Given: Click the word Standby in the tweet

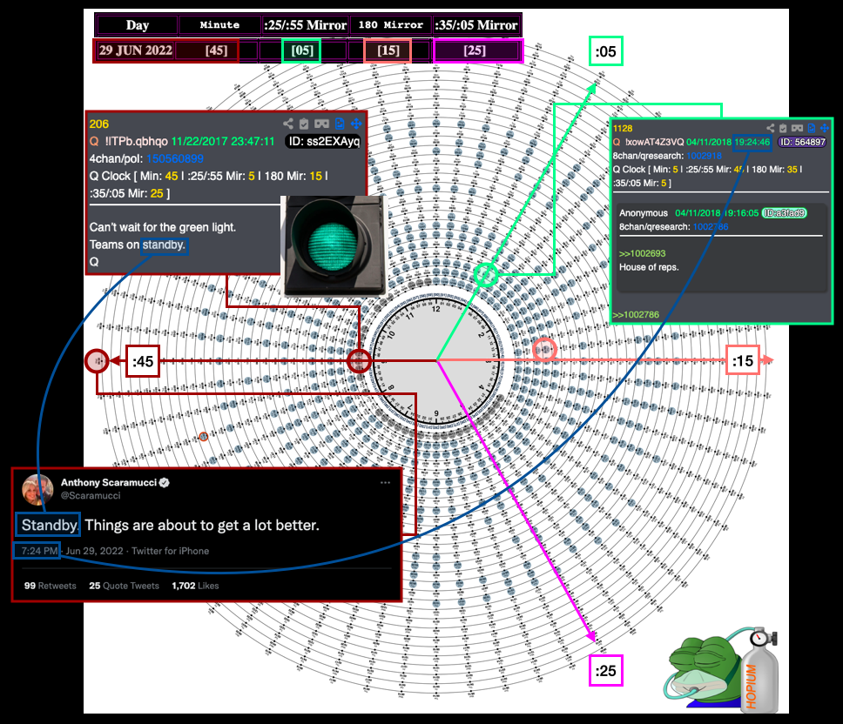Looking at the screenshot, I should pyautogui.click(x=49, y=526).
